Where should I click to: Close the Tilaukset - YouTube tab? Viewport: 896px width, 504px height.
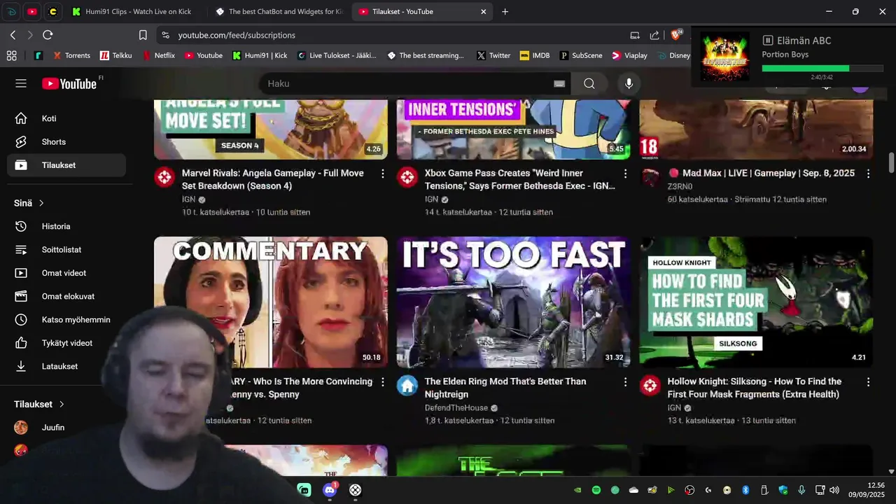(483, 11)
